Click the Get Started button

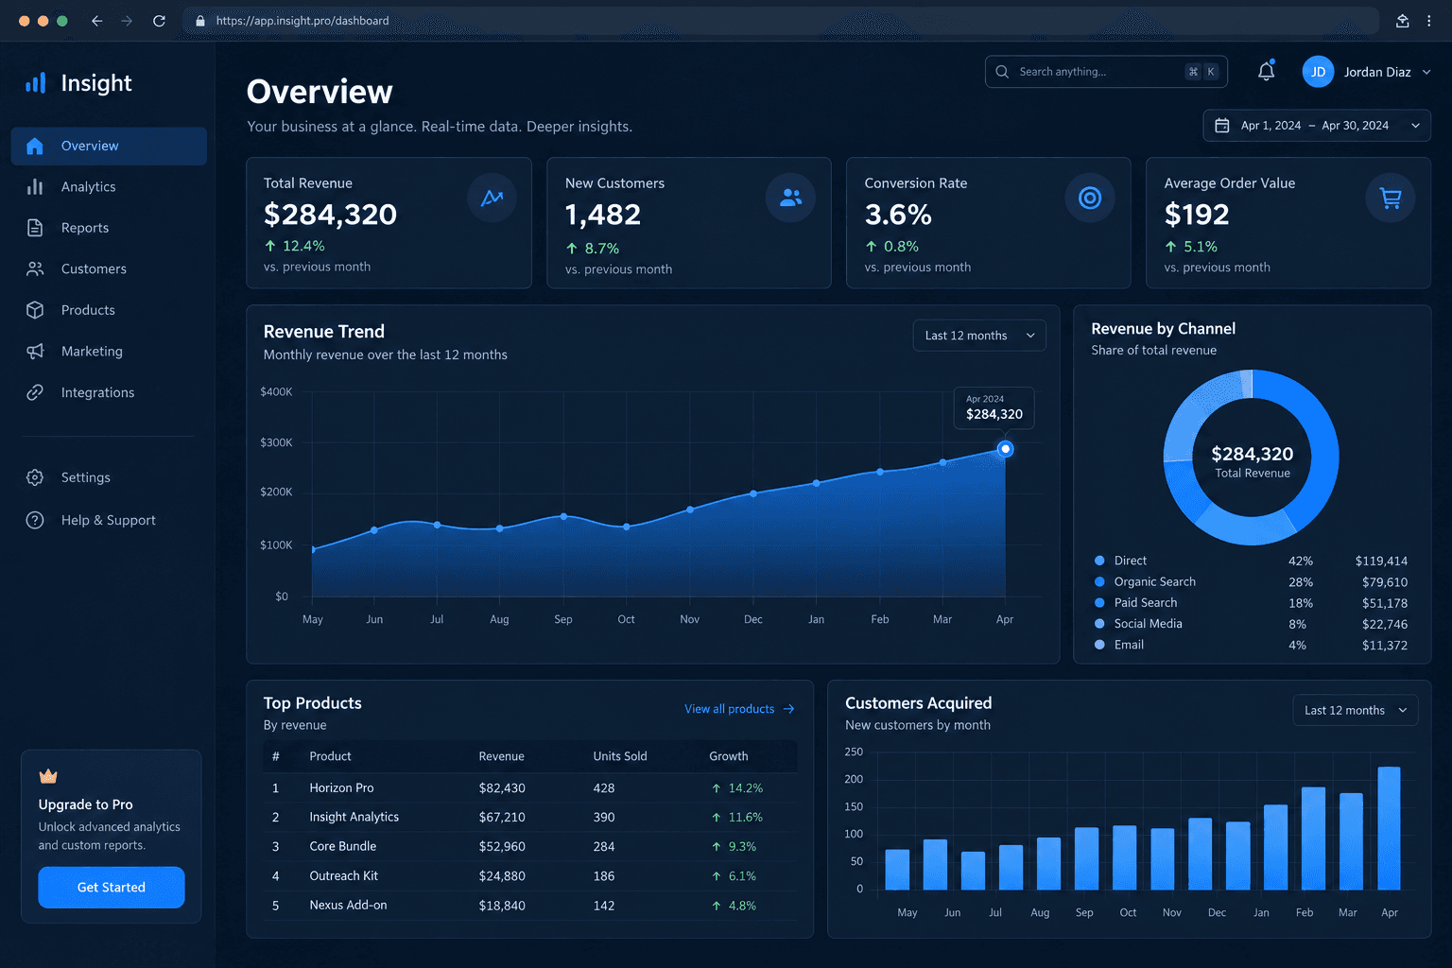point(112,888)
